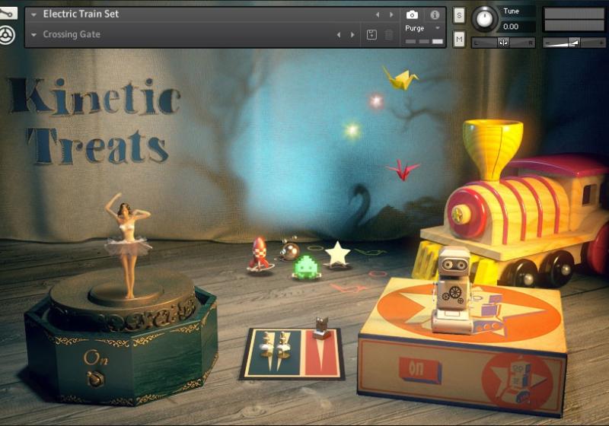Click the camera snapshot icon

(412, 14)
